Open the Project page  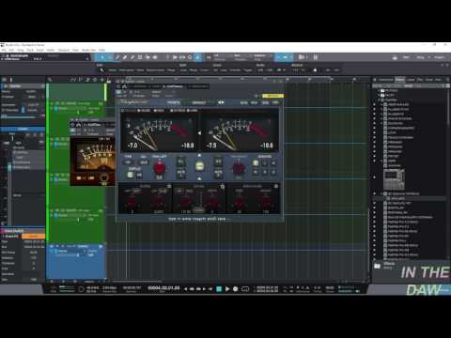[439, 57]
